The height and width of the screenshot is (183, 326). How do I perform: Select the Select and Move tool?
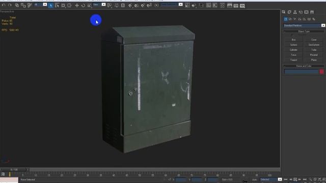77,6
